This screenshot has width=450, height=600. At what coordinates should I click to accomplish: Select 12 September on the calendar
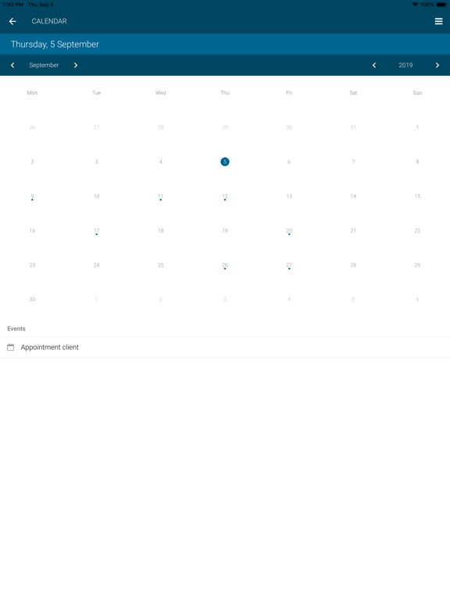225,197
